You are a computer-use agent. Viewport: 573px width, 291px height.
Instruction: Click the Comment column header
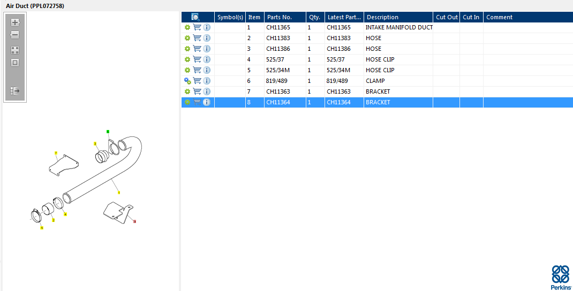(528, 17)
